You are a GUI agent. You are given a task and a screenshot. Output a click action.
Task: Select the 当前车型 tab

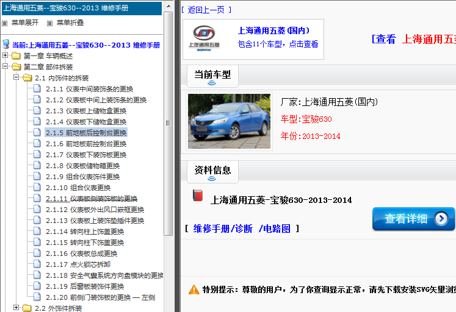click(x=212, y=76)
